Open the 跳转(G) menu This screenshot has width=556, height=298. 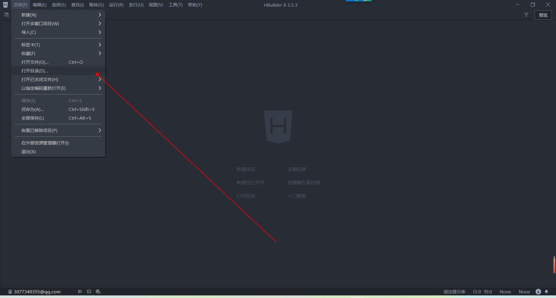(96, 5)
